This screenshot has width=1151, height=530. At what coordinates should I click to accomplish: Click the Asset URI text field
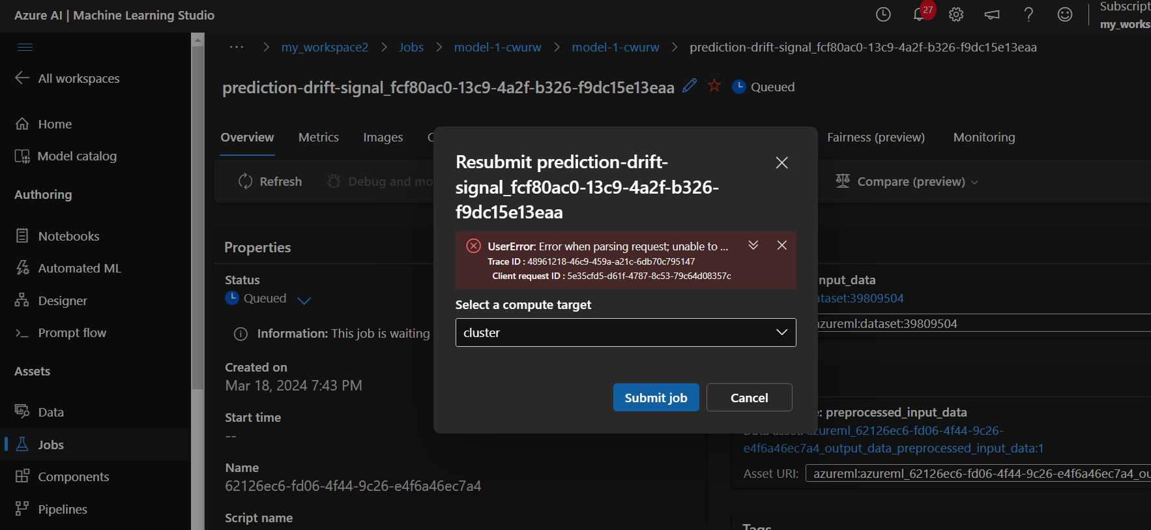(x=978, y=474)
